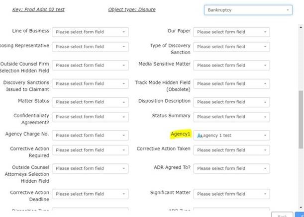
Task: Open Disposition Description dropdown
Action: click(x=232, y=102)
